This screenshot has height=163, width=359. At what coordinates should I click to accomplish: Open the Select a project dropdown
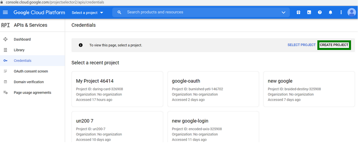(x=88, y=12)
